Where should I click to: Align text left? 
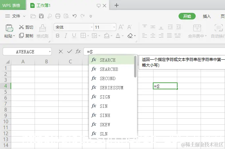[x=145, y=36]
